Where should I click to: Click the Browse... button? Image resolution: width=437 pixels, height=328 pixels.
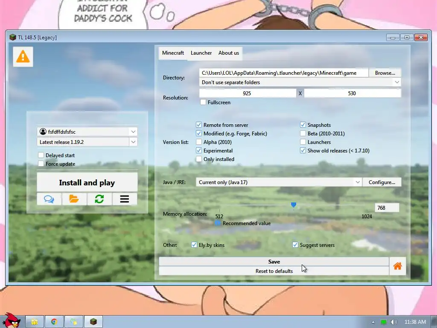pyautogui.click(x=385, y=73)
